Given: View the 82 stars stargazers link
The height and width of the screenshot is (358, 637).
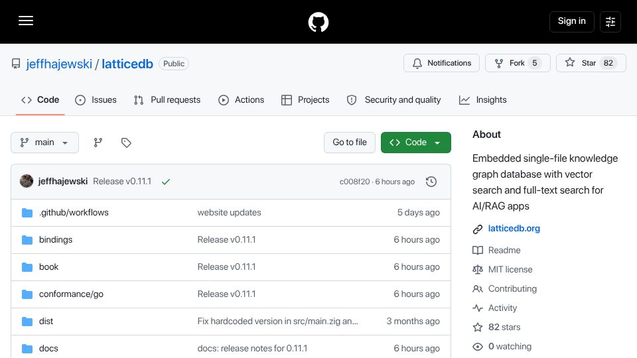Looking at the screenshot, I should click(x=504, y=327).
